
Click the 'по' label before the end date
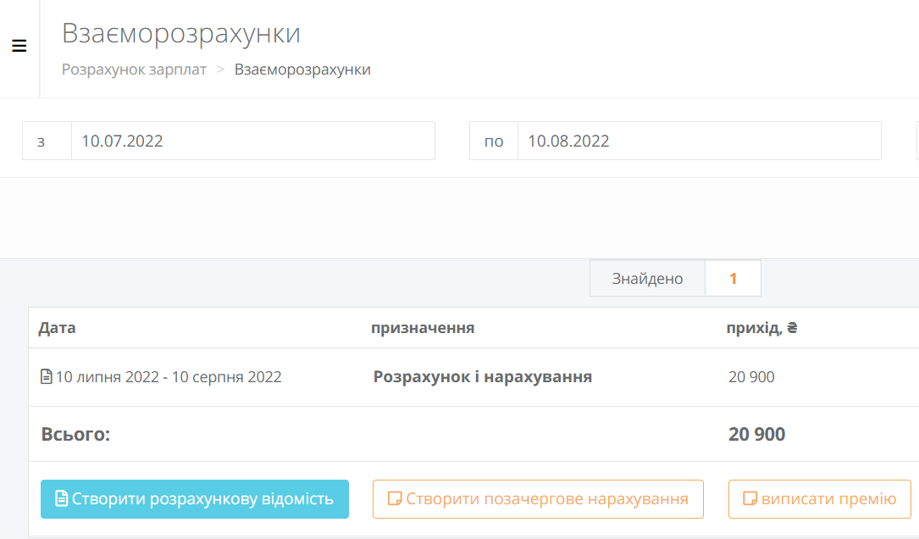point(493,142)
